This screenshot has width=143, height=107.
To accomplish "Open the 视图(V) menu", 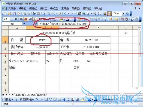I will (x=33, y=9).
